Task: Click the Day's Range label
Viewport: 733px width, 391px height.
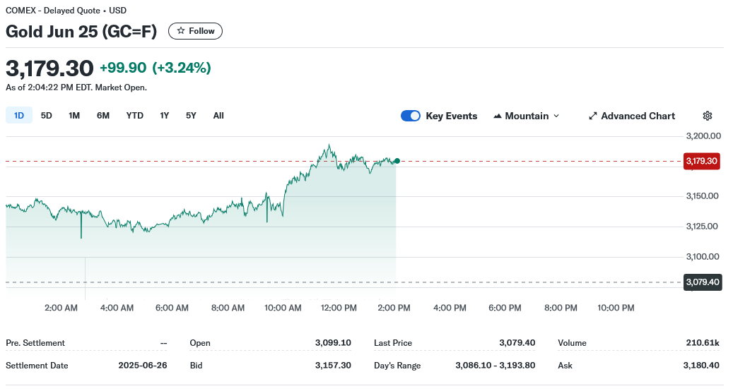Action: (x=397, y=366)
